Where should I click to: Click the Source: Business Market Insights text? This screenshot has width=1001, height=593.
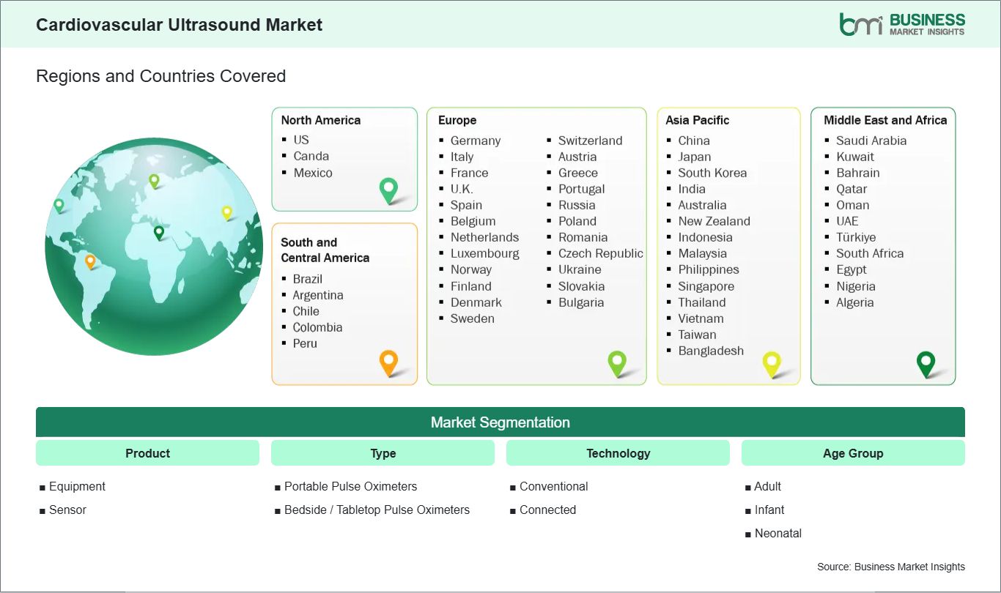890,567
